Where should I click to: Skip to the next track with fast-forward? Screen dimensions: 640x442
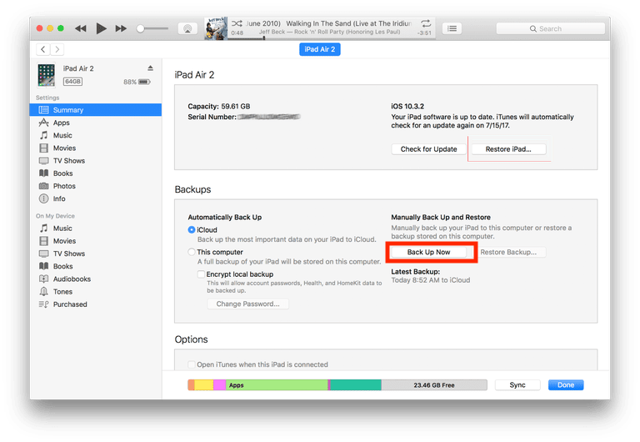pyautogui.click(x=121, y=28)
